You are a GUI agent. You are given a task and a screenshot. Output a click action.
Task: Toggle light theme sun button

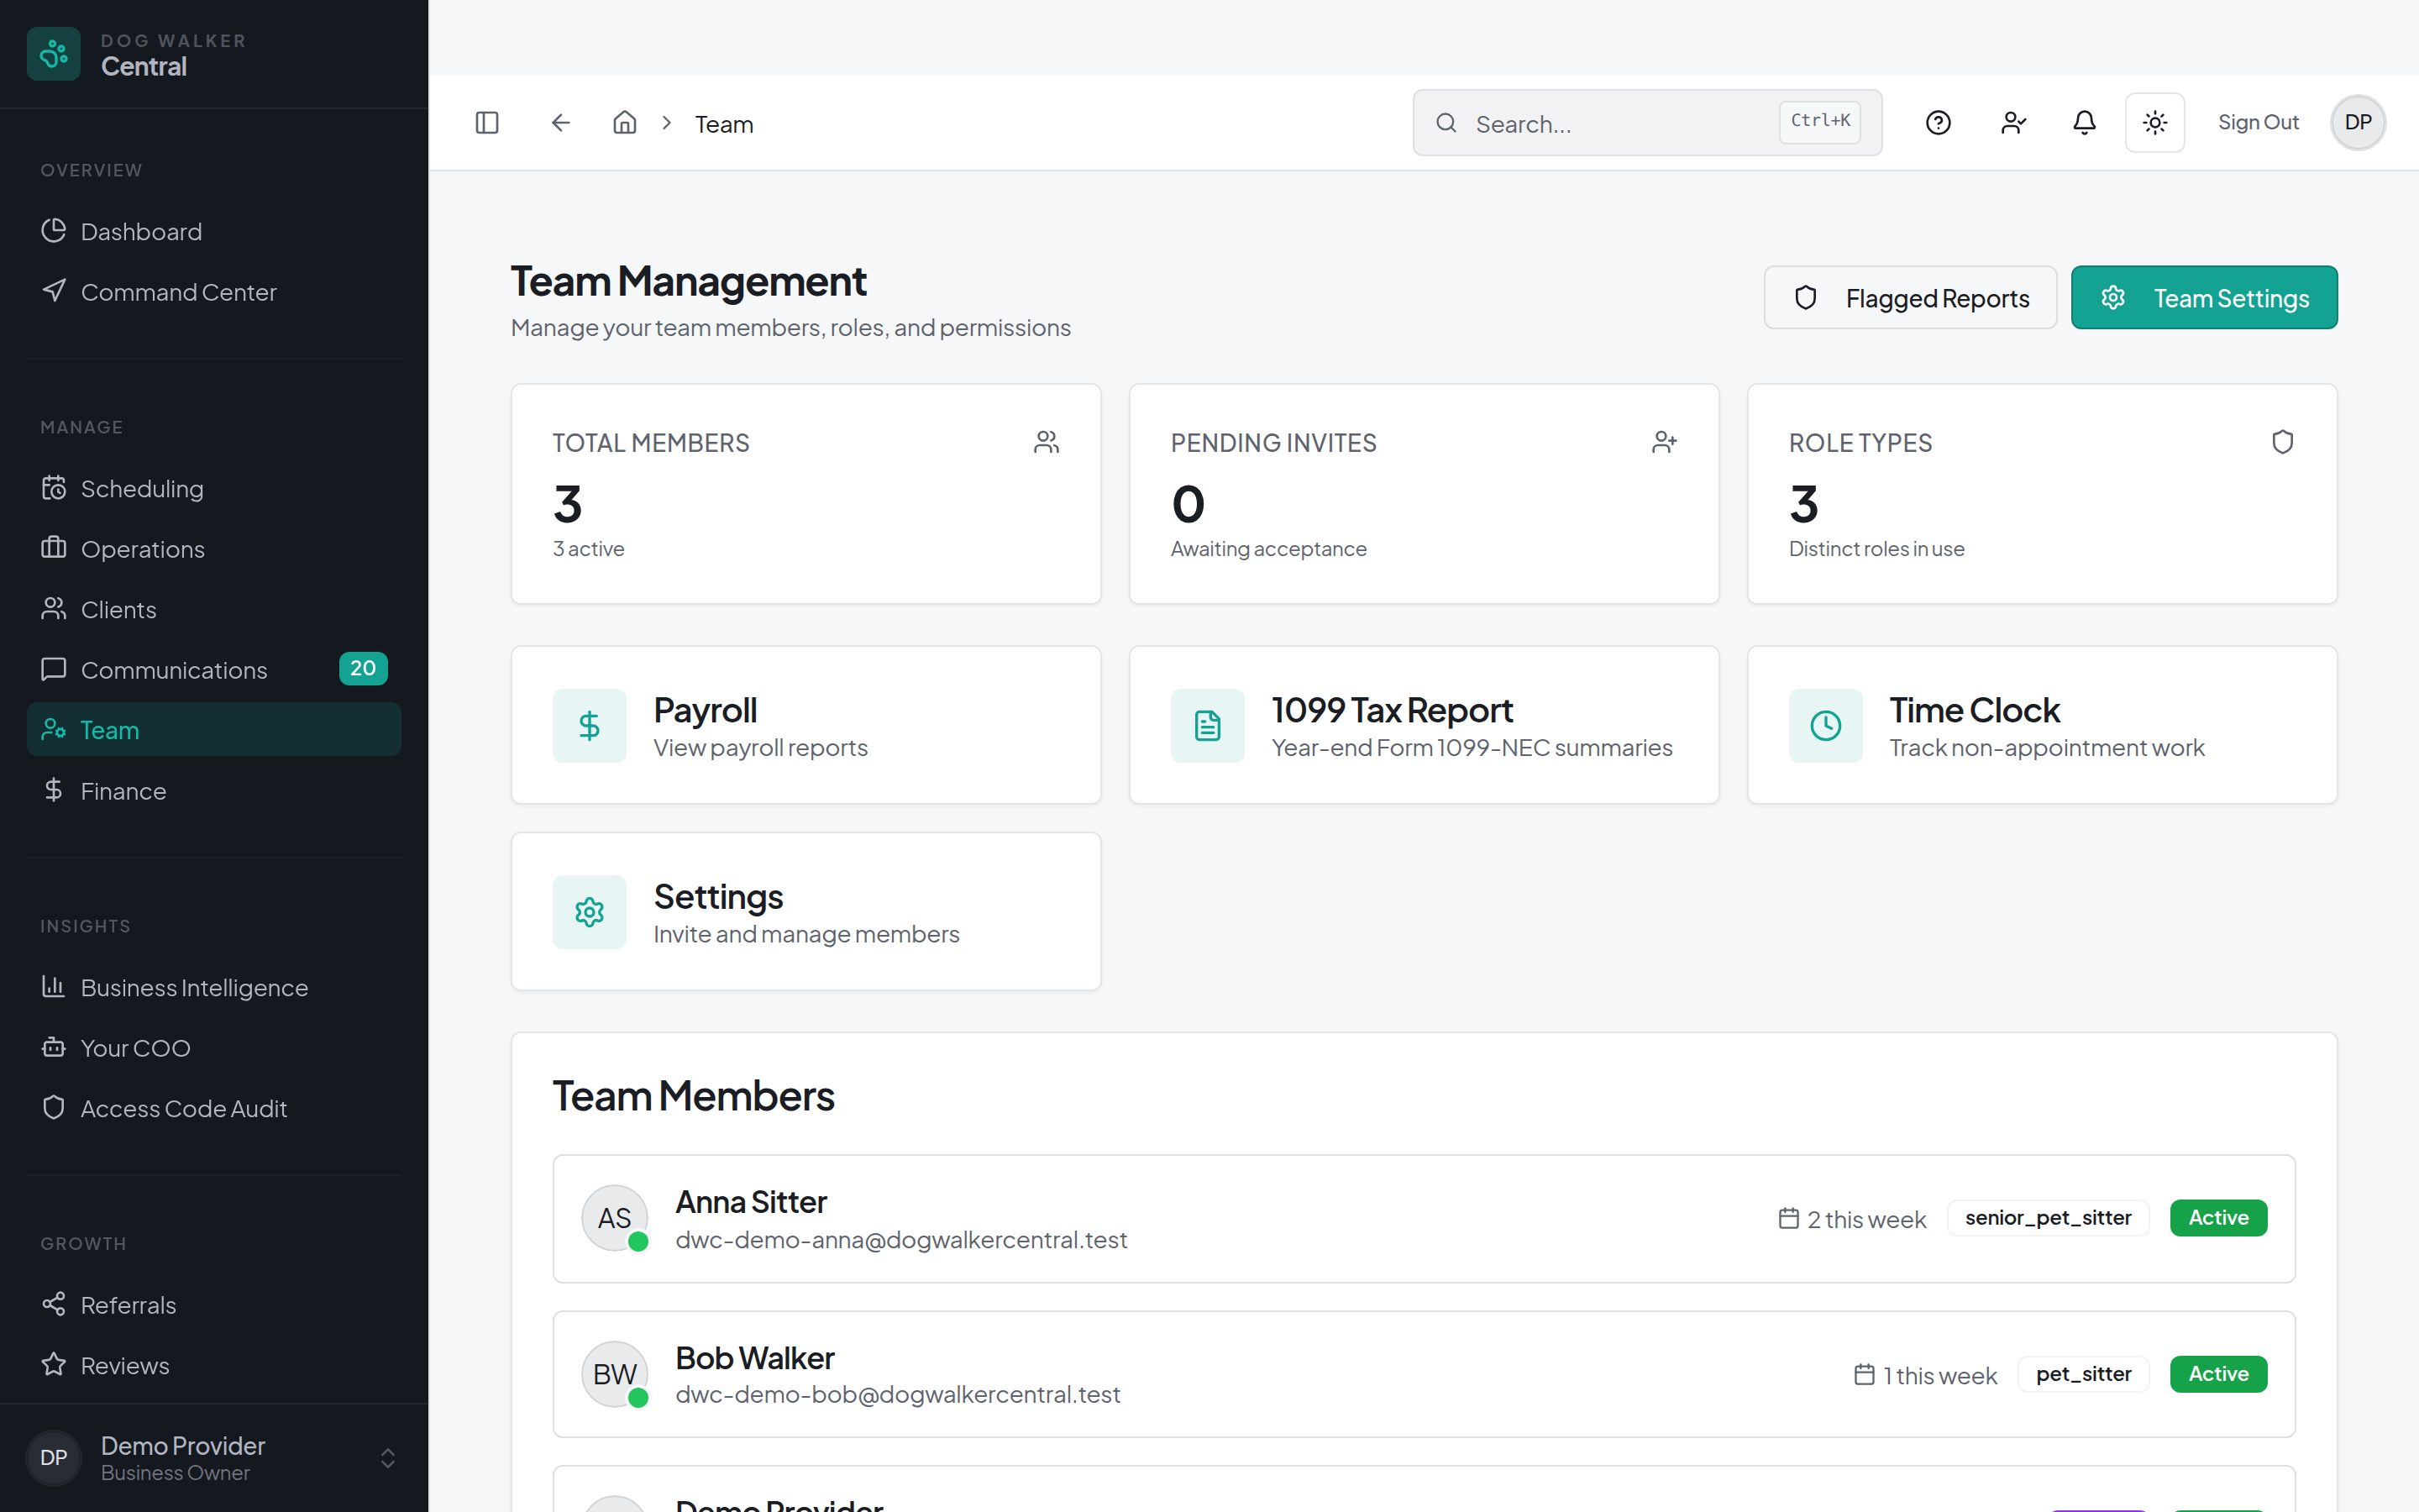2155,122
